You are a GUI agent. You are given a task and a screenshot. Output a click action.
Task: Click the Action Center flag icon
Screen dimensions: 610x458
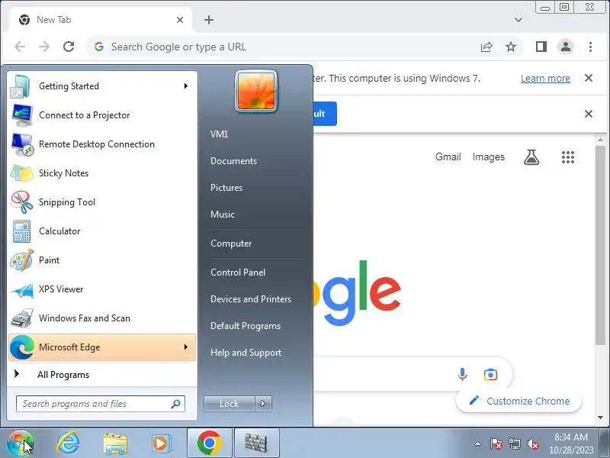click(x=496, y=443)
